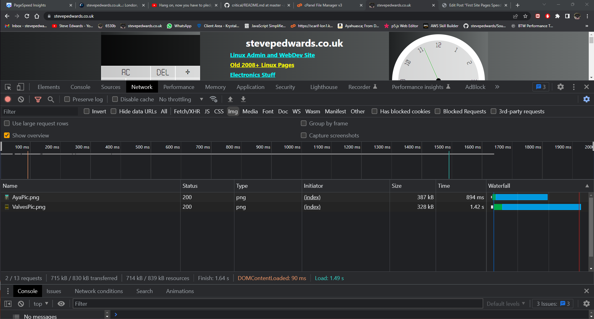Expand the Default levels dropdown
The width and height of the screenshot is (594, 319).
click(506, 304)
